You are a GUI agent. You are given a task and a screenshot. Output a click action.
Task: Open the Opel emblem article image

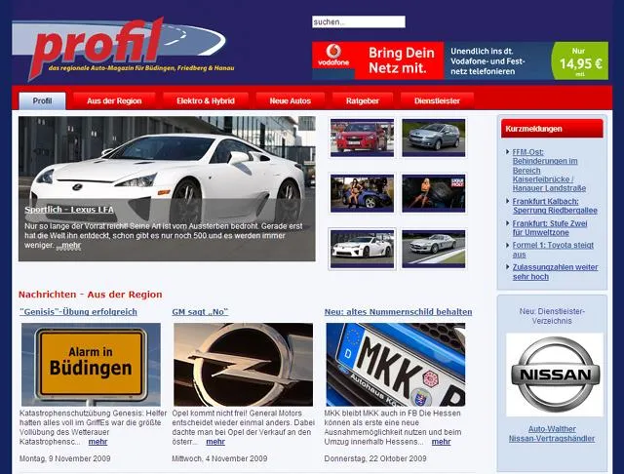tap(243, 365)
